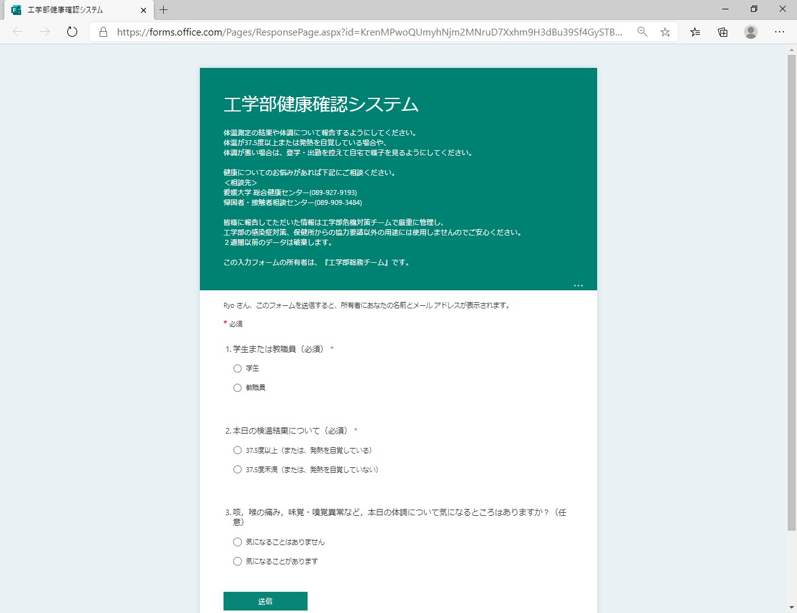Choose 37.5度未満 temperature option

[237, 469]
